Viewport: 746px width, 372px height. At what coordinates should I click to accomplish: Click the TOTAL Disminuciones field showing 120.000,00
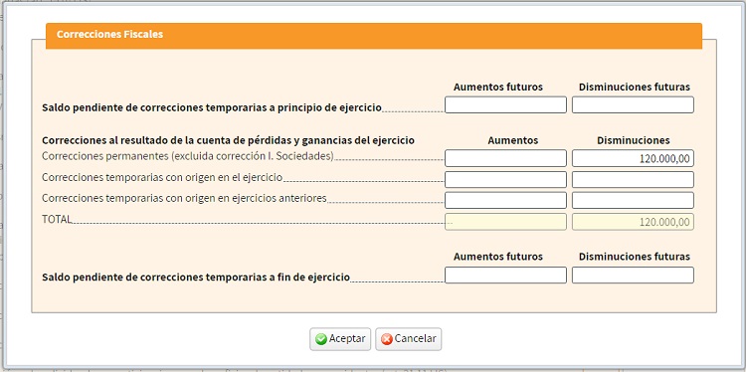point(633,222)
